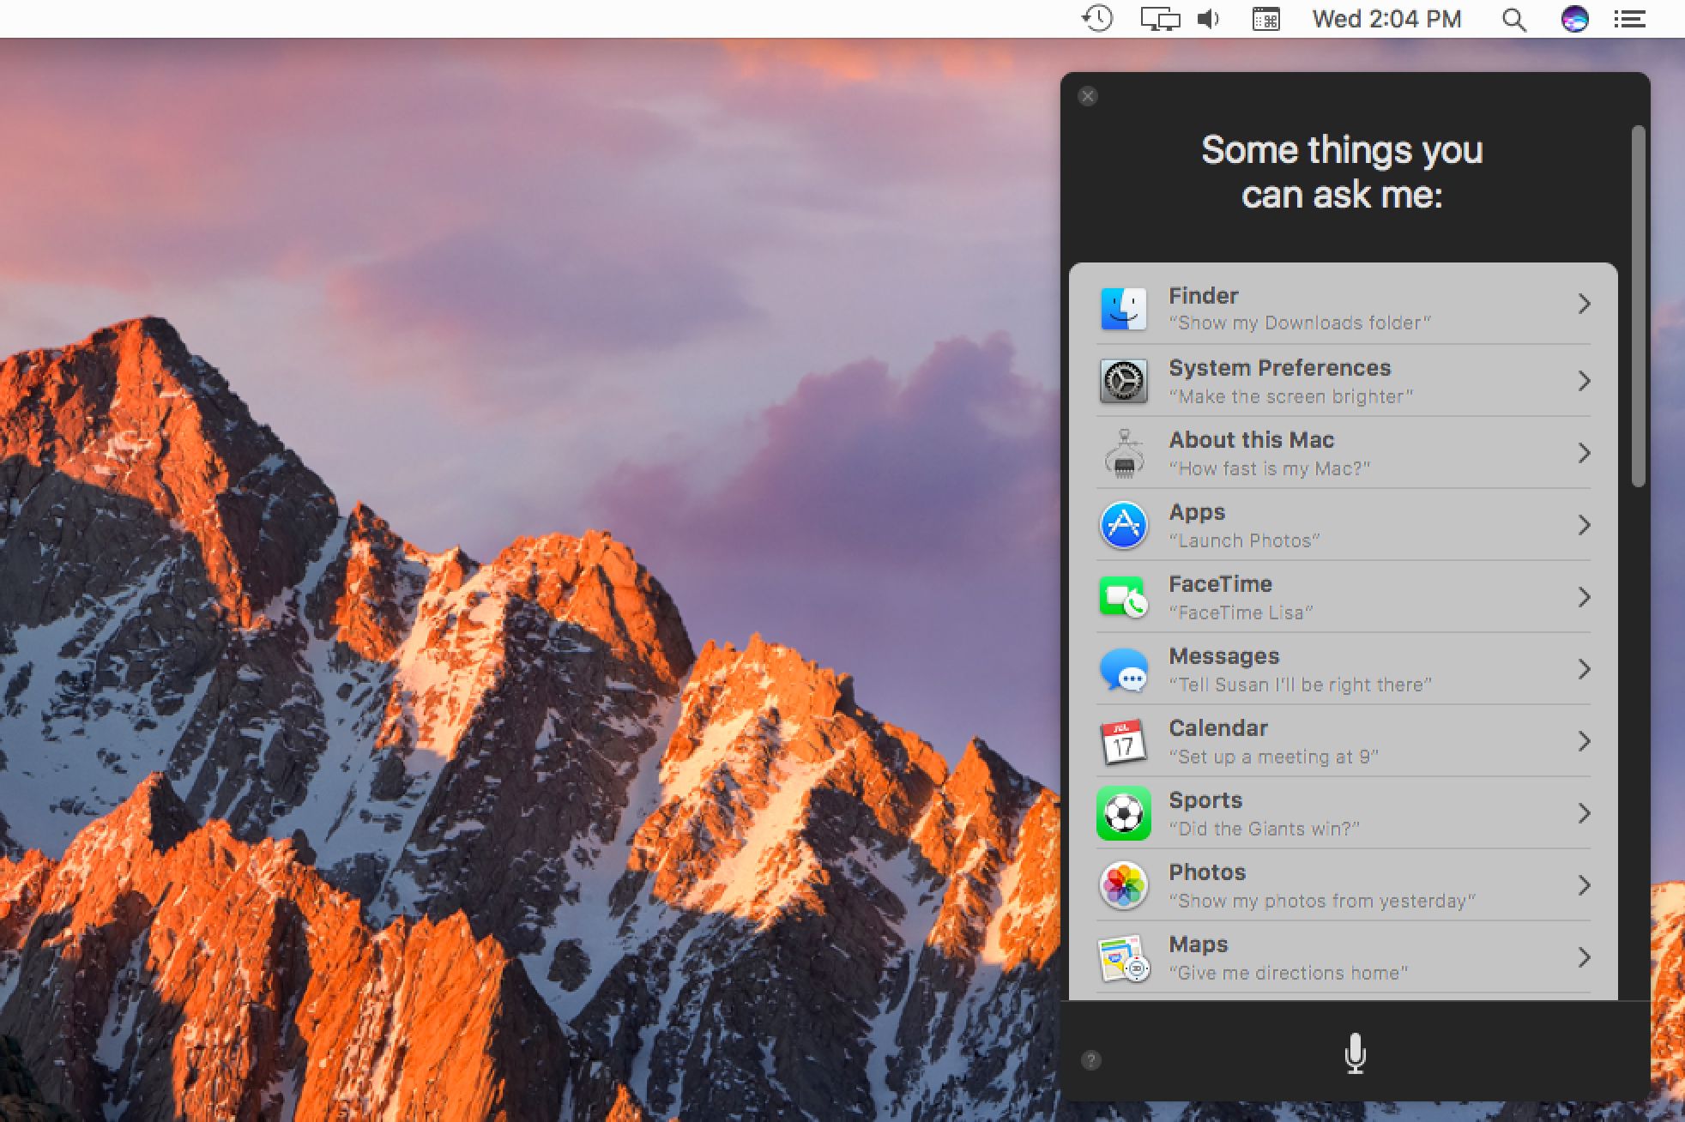Click the App Store icon beside Apps
This screenshot has height=1122, width=1685.
1123,525
